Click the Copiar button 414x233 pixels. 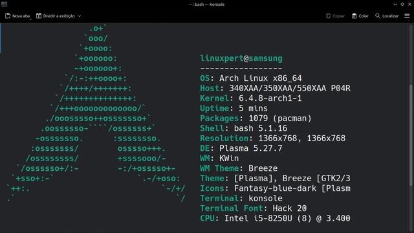click(x=335, y=16)
